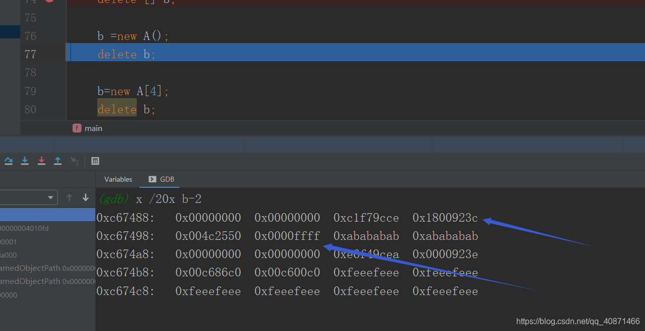Select the stack frame ending in 3a000
Image resolution: width=645 pixels, height=331 pixels.
coord(9,255)
